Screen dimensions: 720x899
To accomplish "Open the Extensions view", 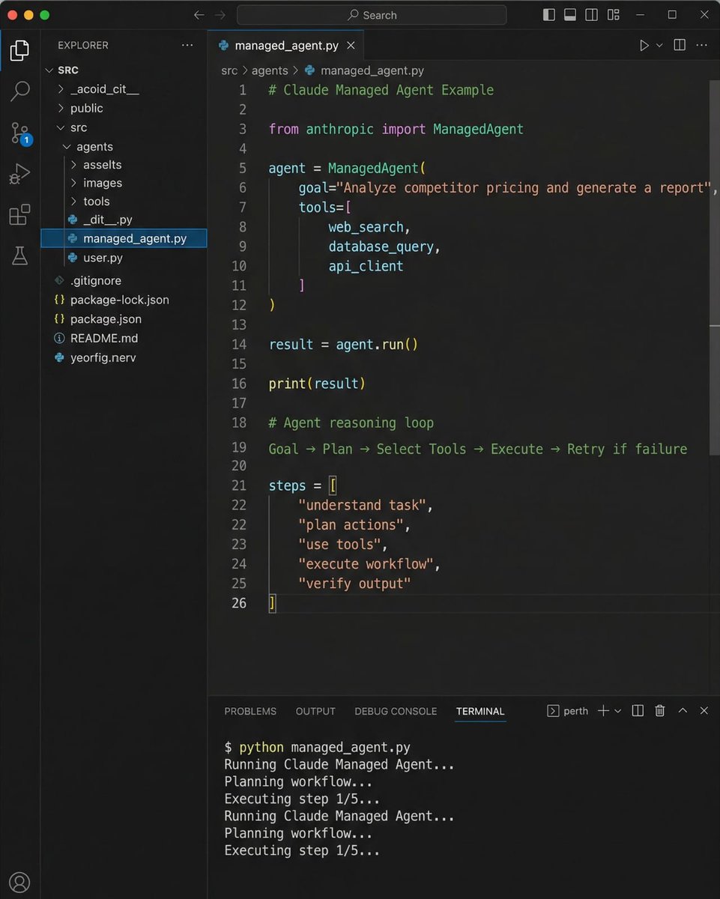I will [19, 215].
